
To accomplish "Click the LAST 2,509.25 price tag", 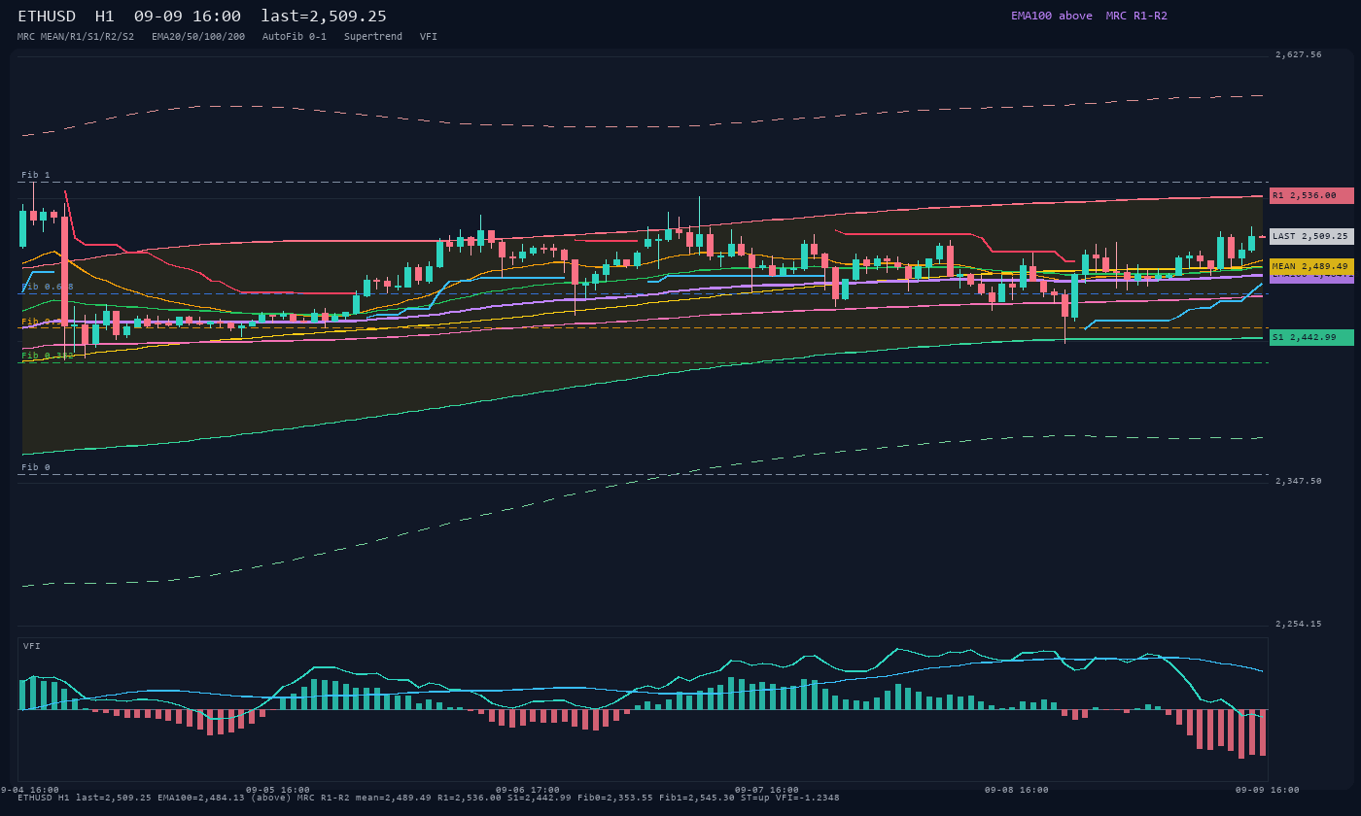I will pos(1311,236).
